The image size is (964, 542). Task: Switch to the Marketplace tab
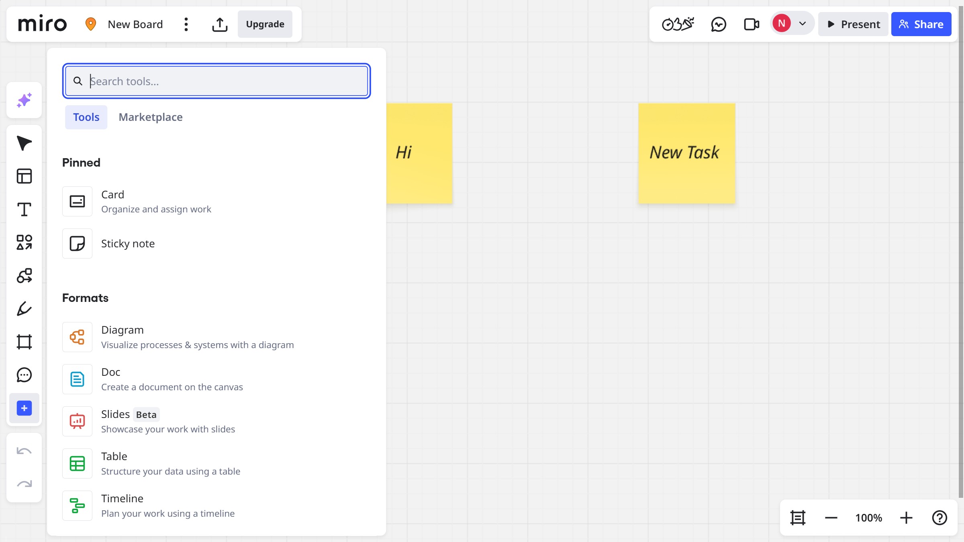click(x=151, y=117)
